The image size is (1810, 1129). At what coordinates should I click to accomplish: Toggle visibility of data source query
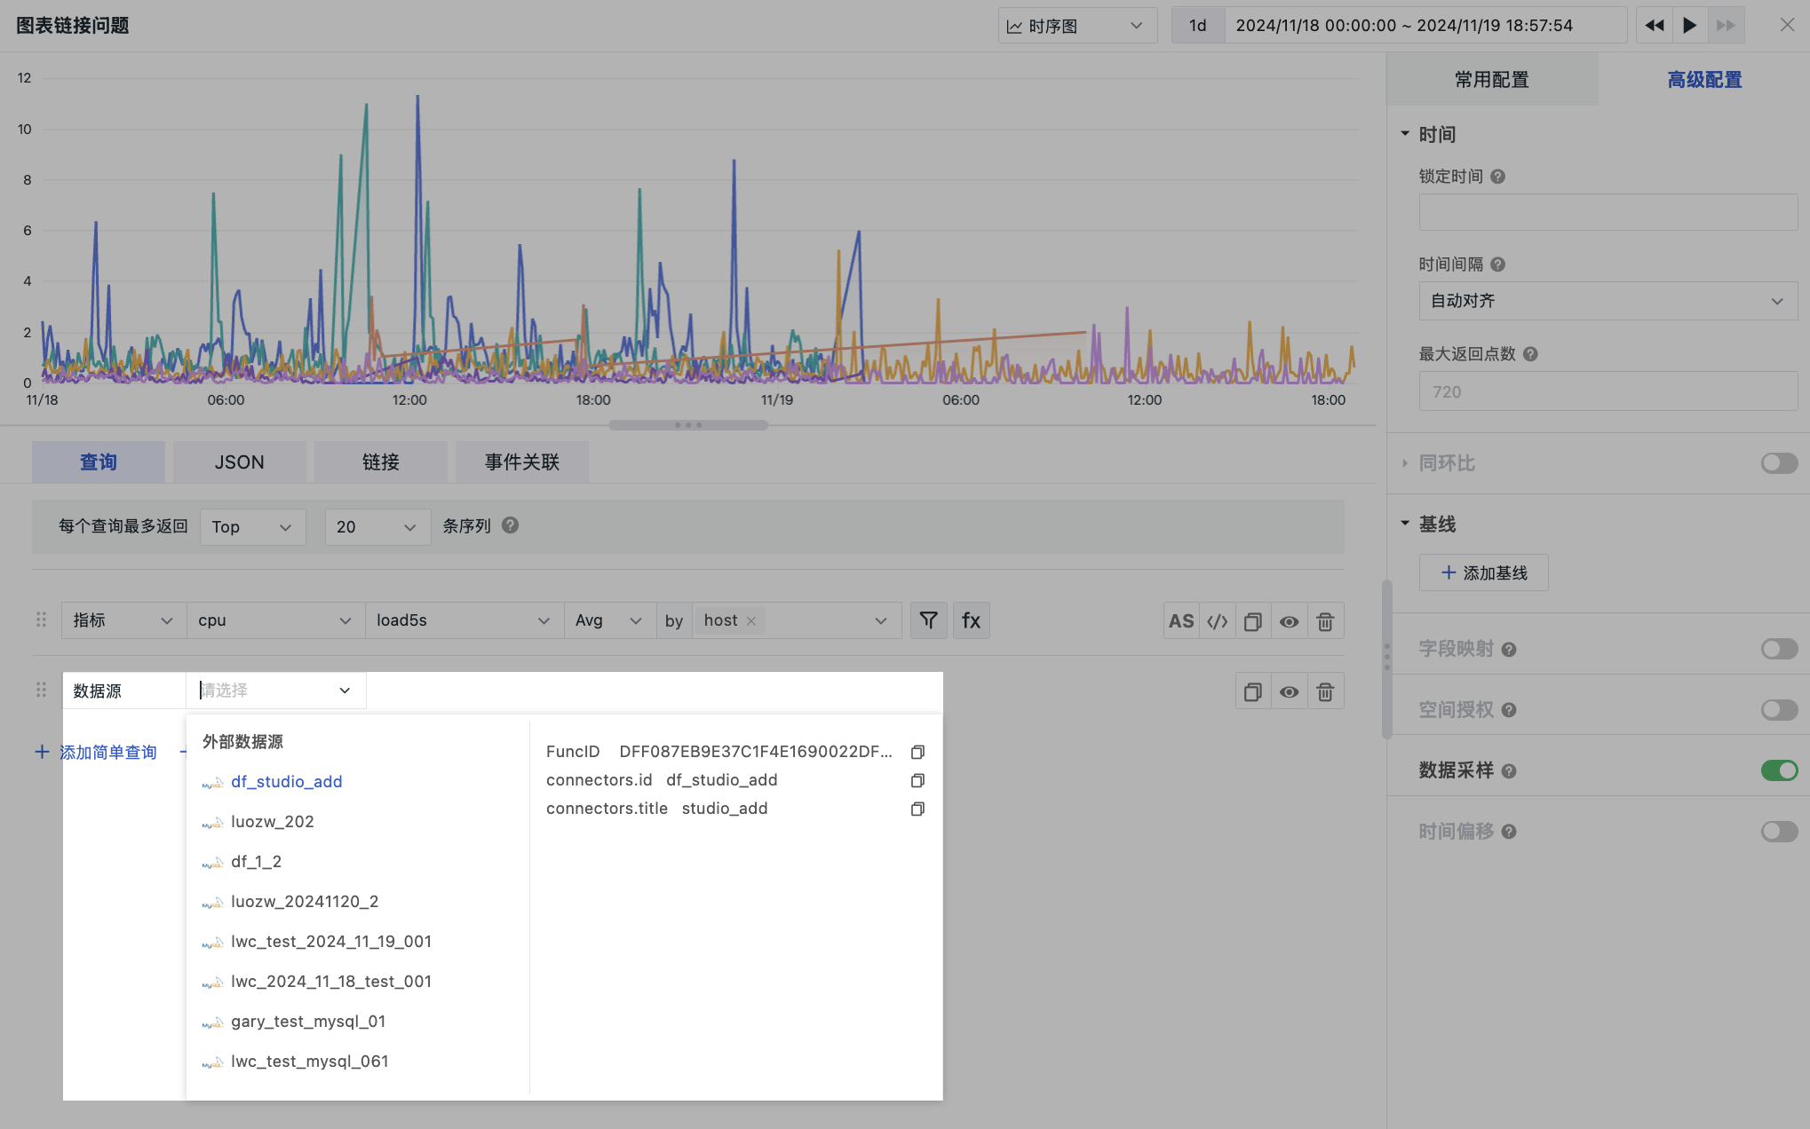pos(1290,691)
